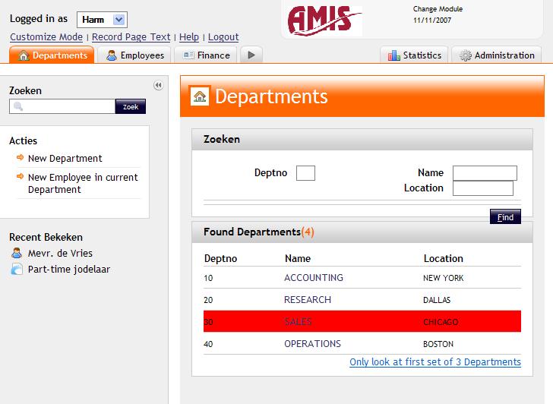Click Change Module text

pos(438,9)
